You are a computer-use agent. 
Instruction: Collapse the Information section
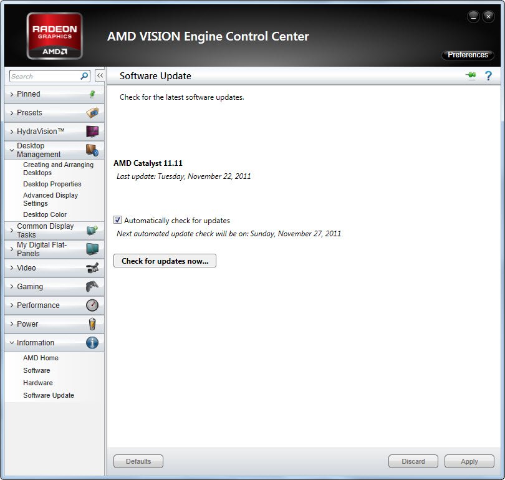tap(36, 343)
